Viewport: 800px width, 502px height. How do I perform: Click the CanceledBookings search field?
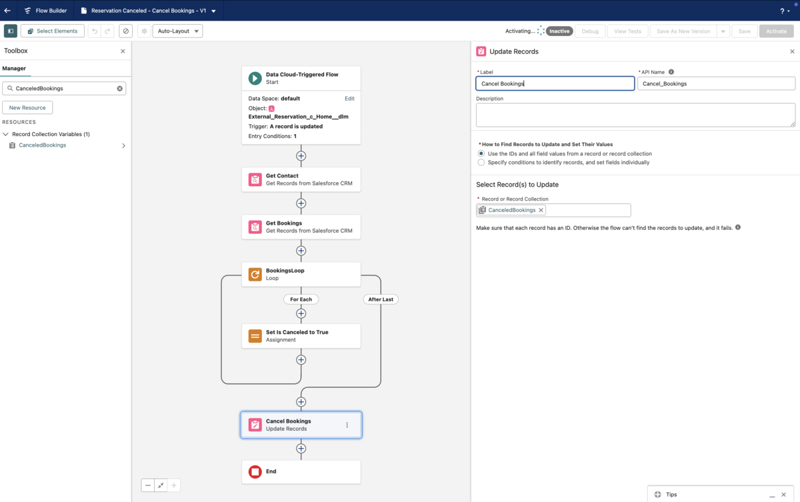[x=64, y=89]
